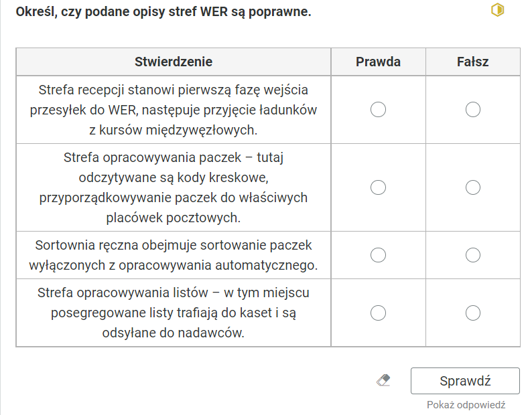Click the question heading about stref WER
Image resolution: width=530 pixels, height=415 pixels.
(x=163, y=12)
